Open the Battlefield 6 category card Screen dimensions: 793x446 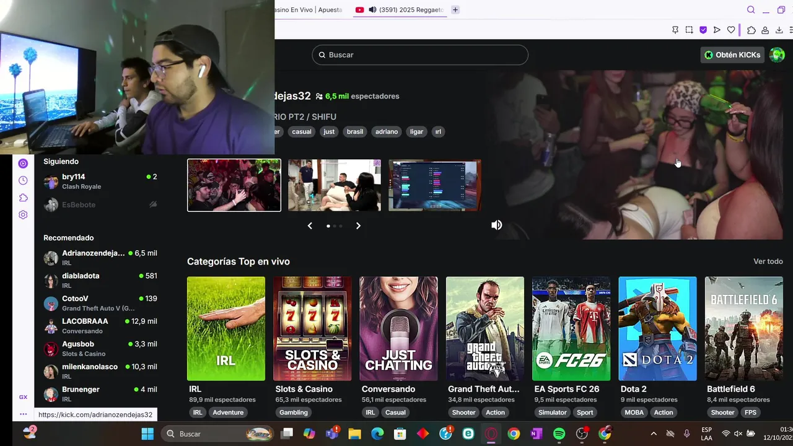pyautogui.click(x=744, y=328)
